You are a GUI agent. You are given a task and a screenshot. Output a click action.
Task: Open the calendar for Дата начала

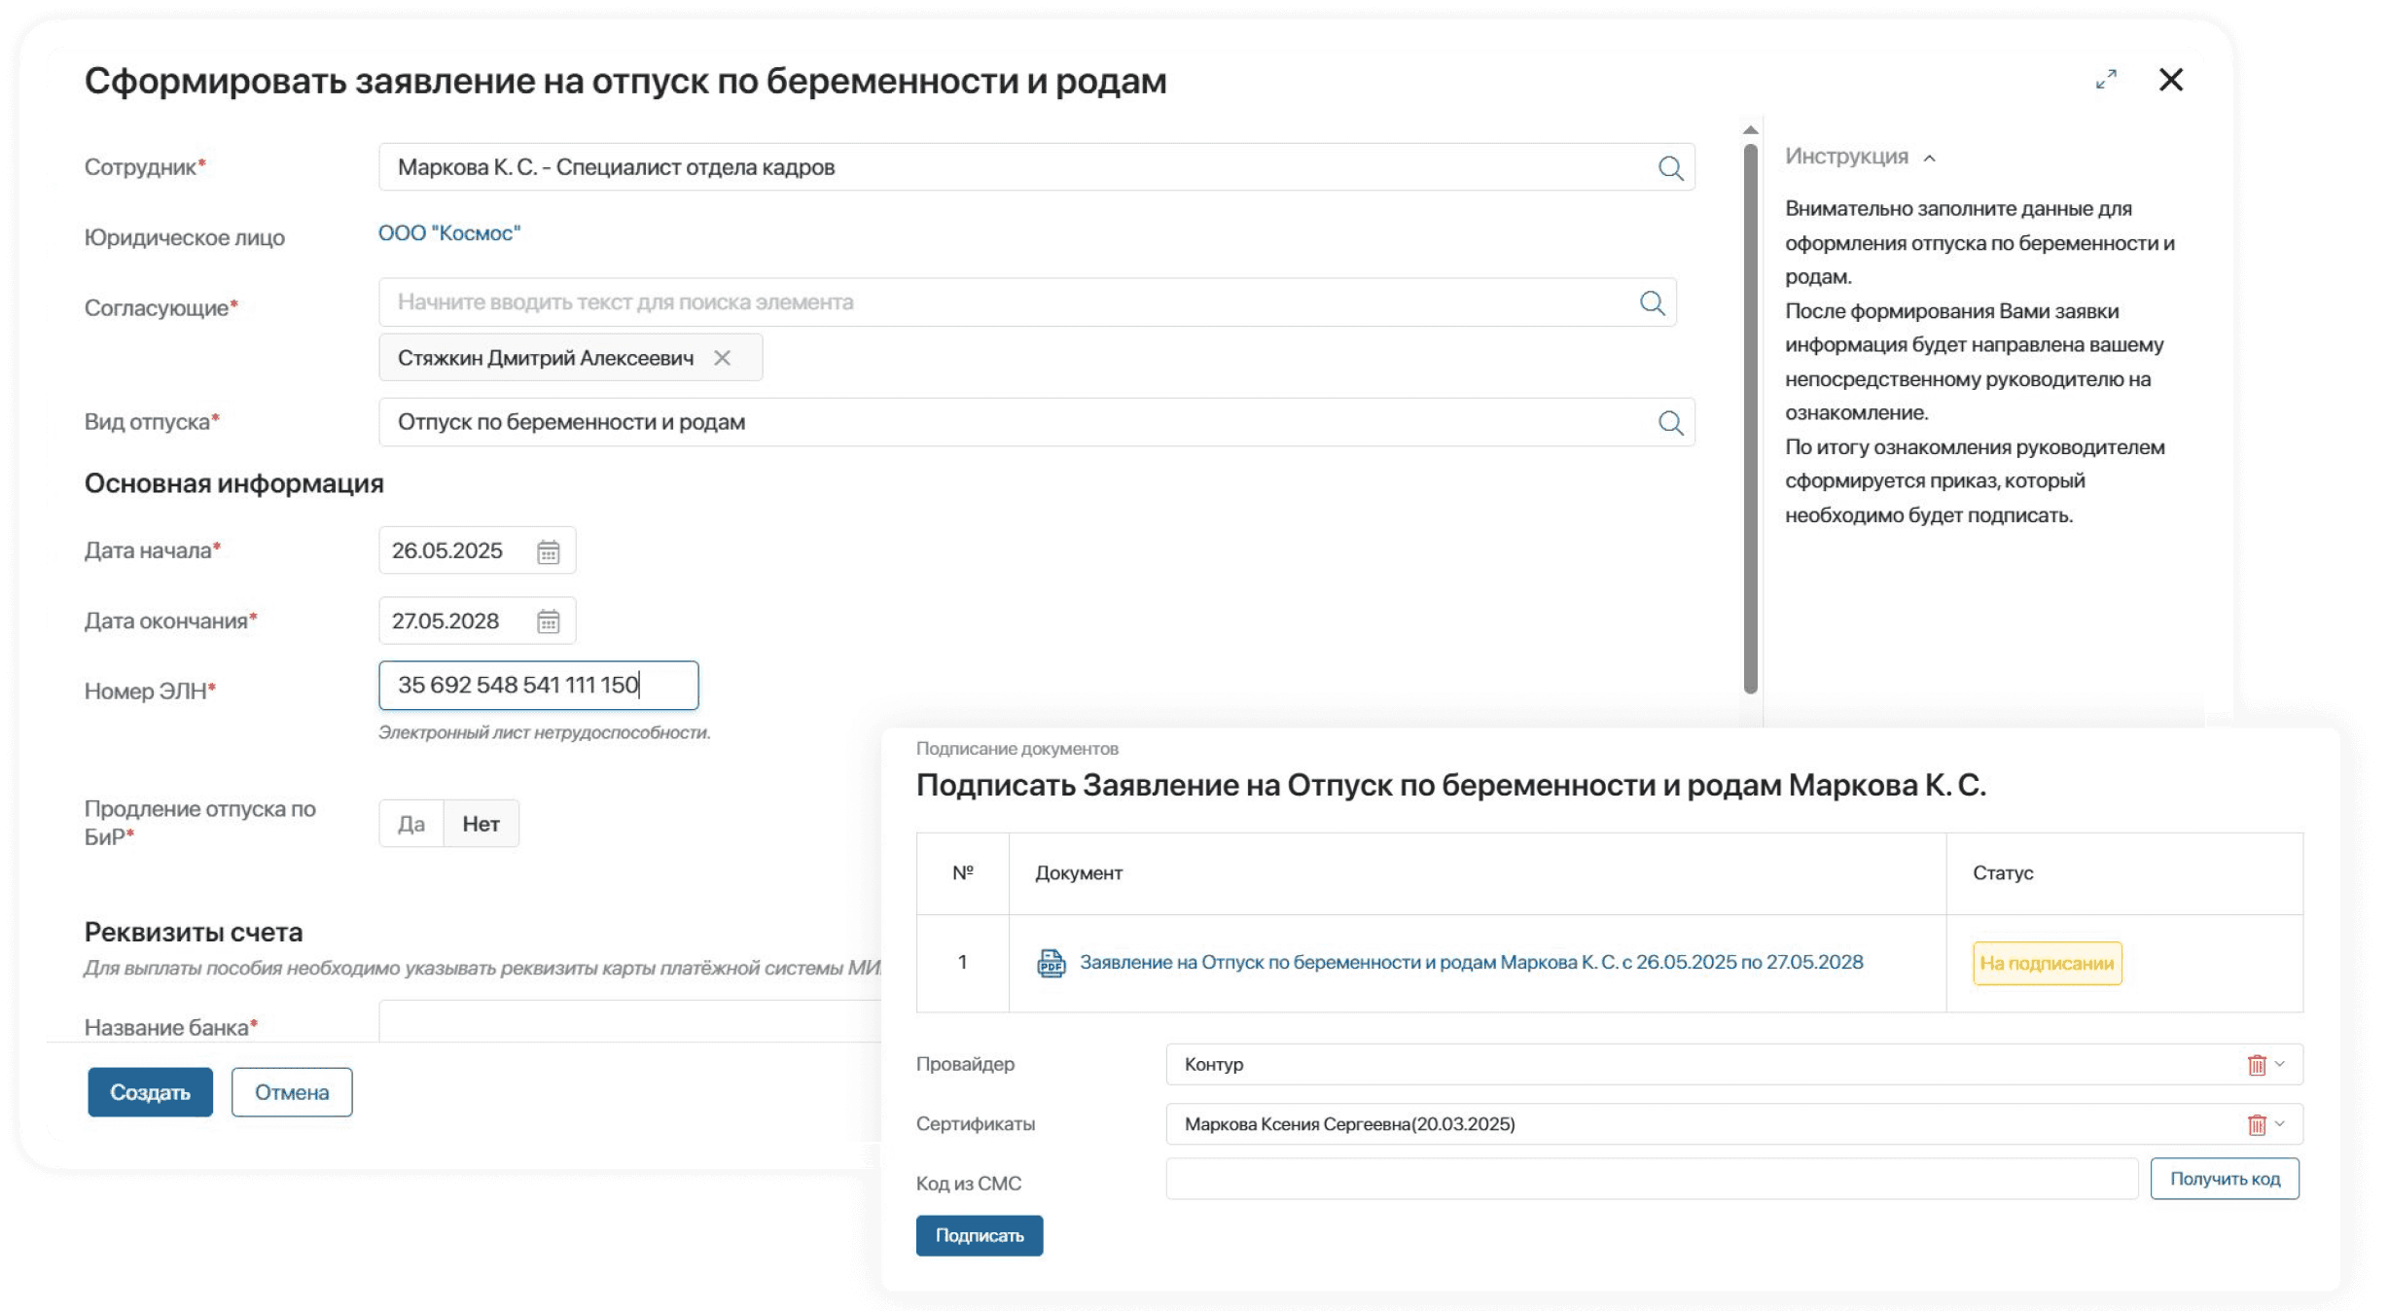tap(548, 551)
